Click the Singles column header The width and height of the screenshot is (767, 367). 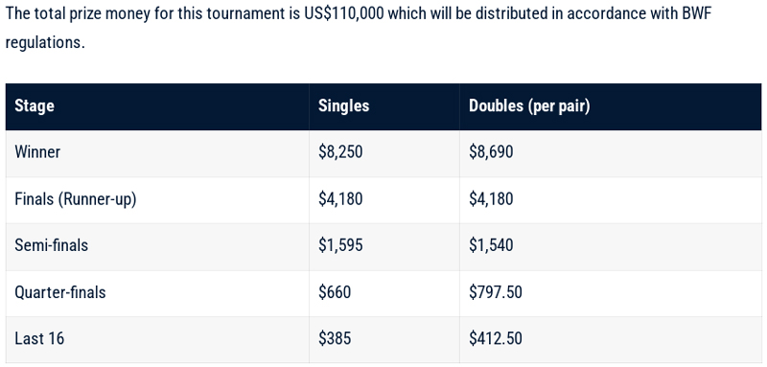pos(343,106)
